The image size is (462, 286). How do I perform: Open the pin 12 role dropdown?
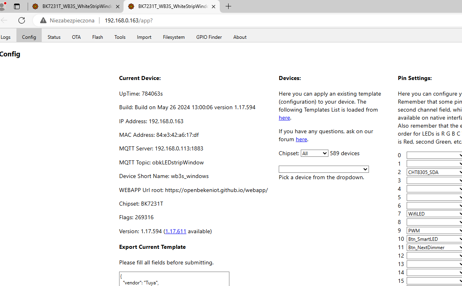click(x=434, y=256)
